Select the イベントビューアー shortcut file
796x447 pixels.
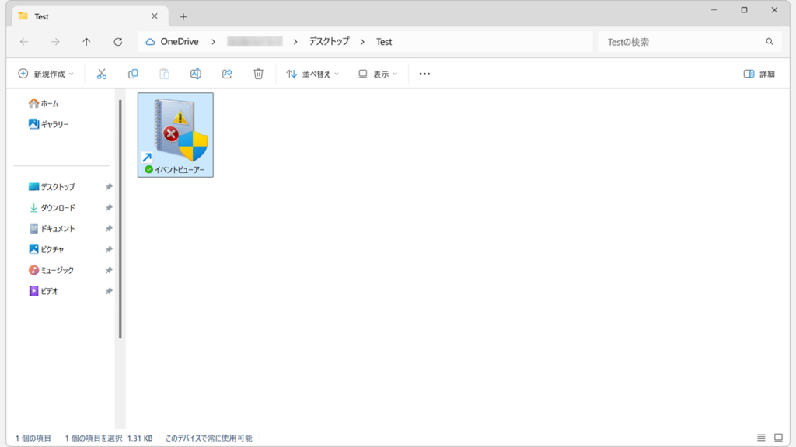pos(176,135)
